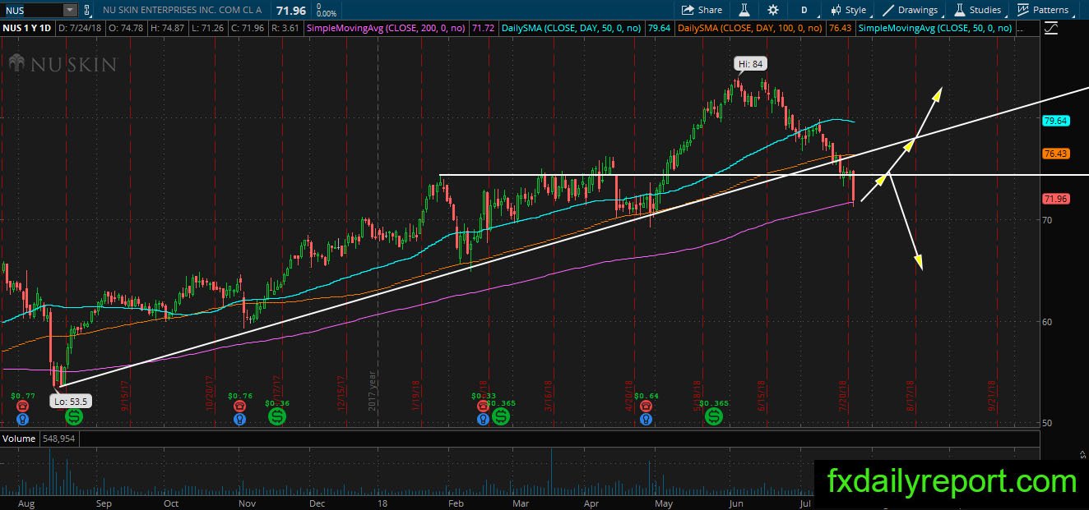Click the green dividend icon near Lo: 53.5
The width and height of the screenshot is (1089, 510).
tap(74, 417)
